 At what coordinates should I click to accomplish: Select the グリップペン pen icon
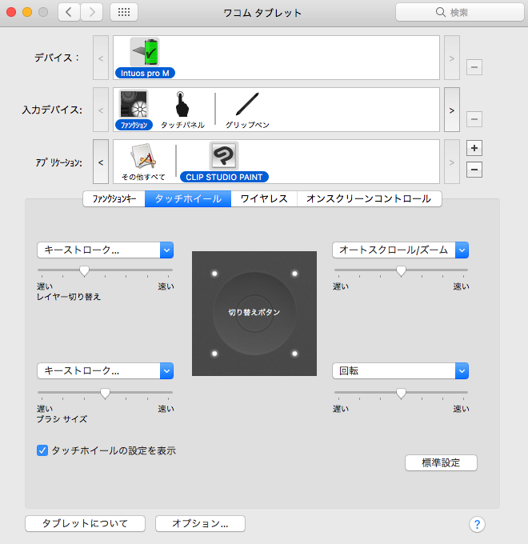pos(246,105)
